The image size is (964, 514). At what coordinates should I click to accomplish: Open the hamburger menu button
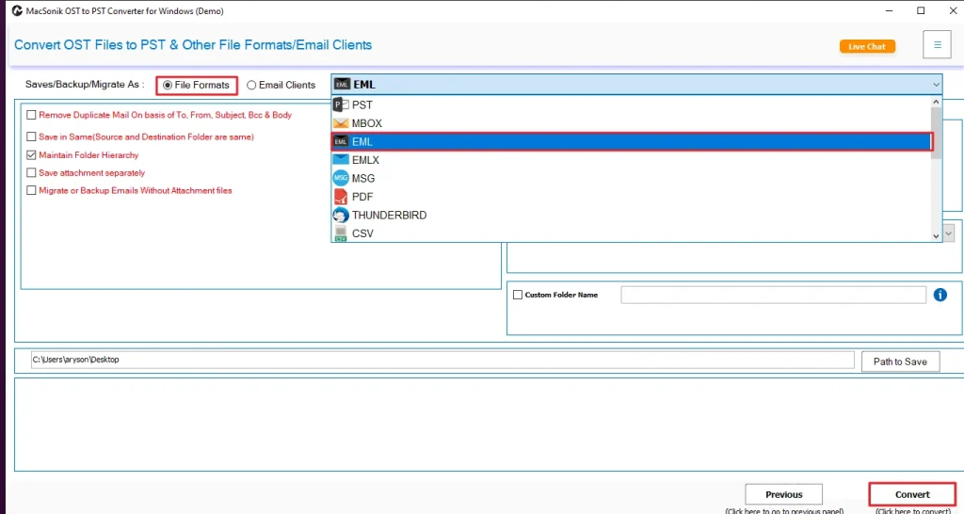click(x=937, y=45)
